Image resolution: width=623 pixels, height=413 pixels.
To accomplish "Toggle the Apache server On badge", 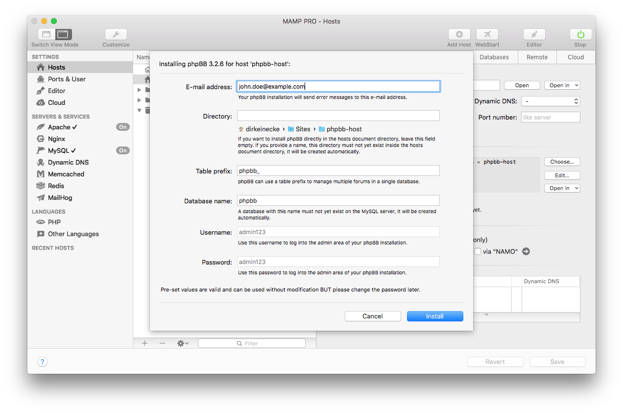I will tap(122, 126).
